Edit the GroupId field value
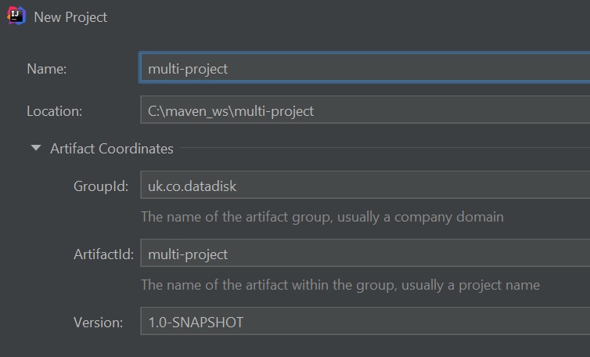590x357 pixels. coord(364,187)
